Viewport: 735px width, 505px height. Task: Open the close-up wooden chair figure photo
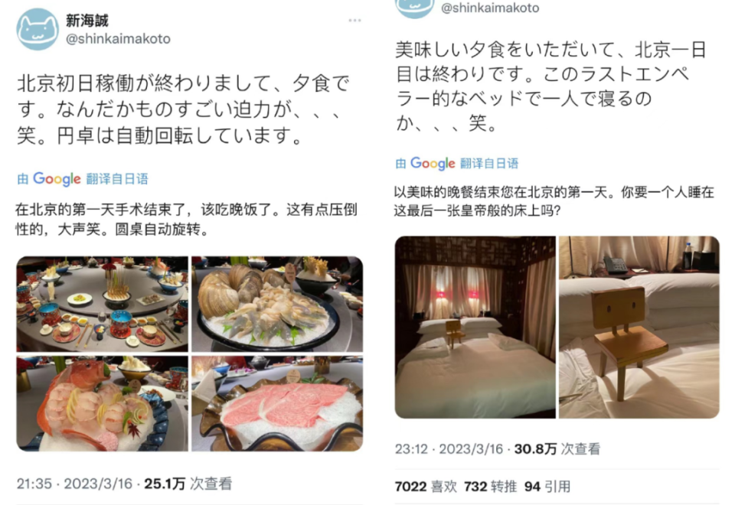(639, 327)
